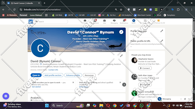Viewport: 195px width, 109px height.
Task: Connect with Stephanie Swann
Action: 145,68
